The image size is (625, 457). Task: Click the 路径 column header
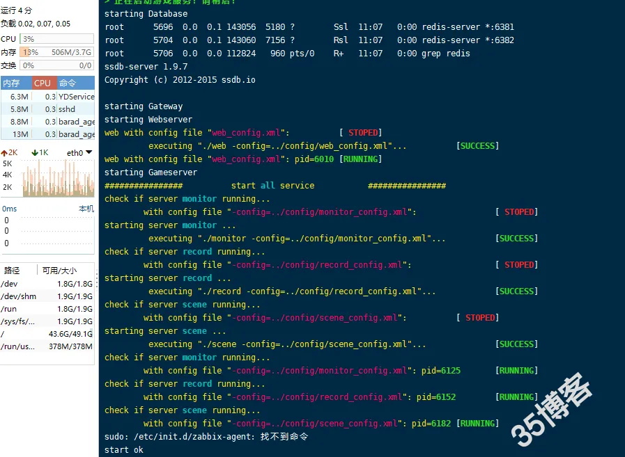click(x=12, y=271)
